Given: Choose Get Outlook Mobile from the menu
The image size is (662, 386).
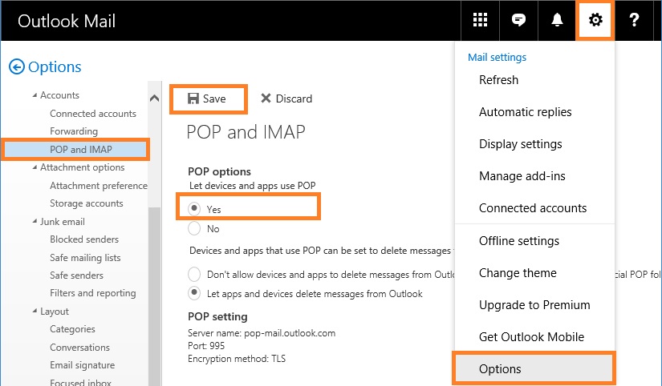Looking at the screenshot, I should click(531, 337).
